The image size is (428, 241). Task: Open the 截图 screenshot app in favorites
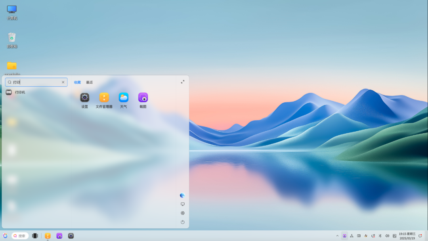pos(143,100)
